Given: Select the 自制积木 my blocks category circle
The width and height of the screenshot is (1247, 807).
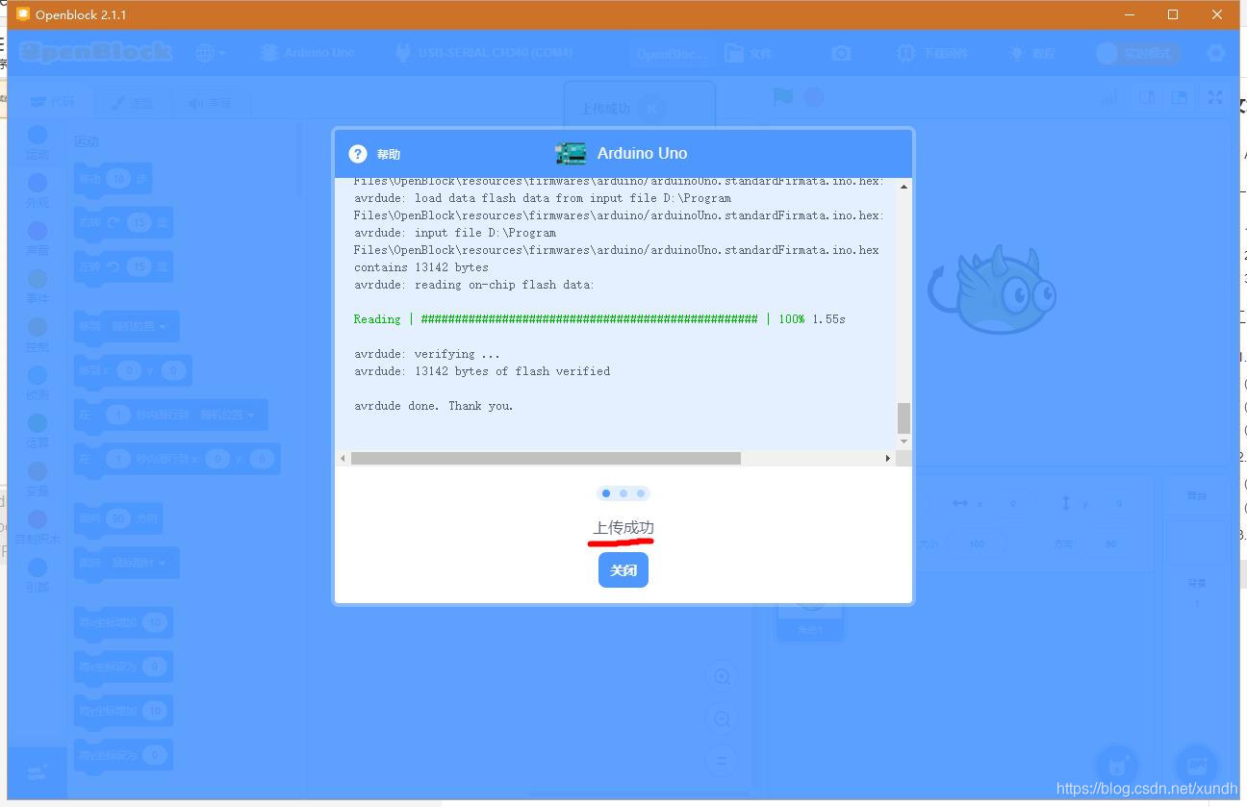Looking at the screenshot, I should click(38, 519).
